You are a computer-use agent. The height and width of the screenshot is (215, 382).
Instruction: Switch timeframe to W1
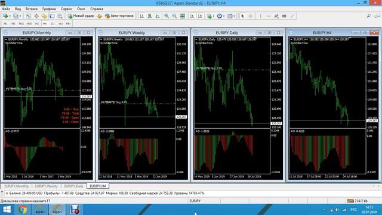click(61, 24)
